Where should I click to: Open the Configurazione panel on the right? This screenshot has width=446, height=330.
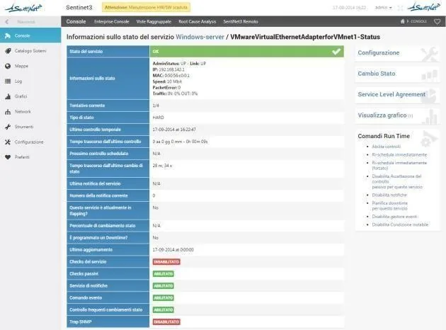pos(397,53)
